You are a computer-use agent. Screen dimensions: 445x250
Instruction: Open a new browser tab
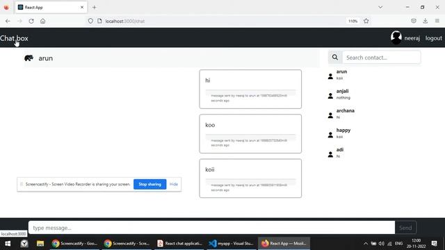point(95,8)
